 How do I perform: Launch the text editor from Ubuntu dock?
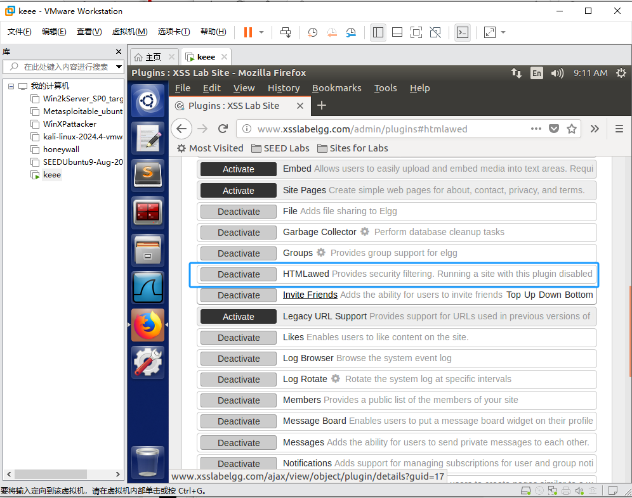(148, 137)
